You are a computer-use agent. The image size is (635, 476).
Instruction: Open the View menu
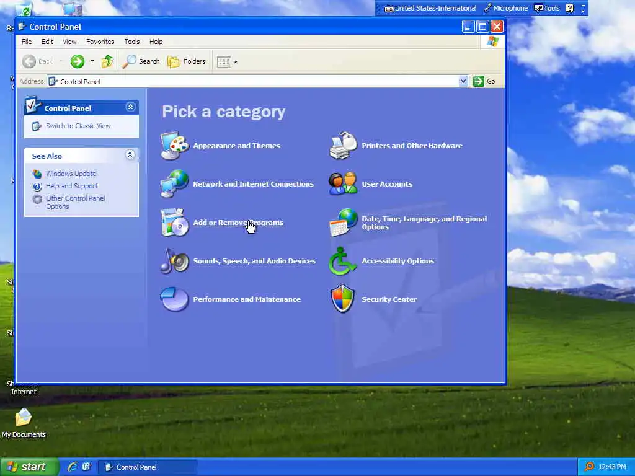tap(69, 42)
